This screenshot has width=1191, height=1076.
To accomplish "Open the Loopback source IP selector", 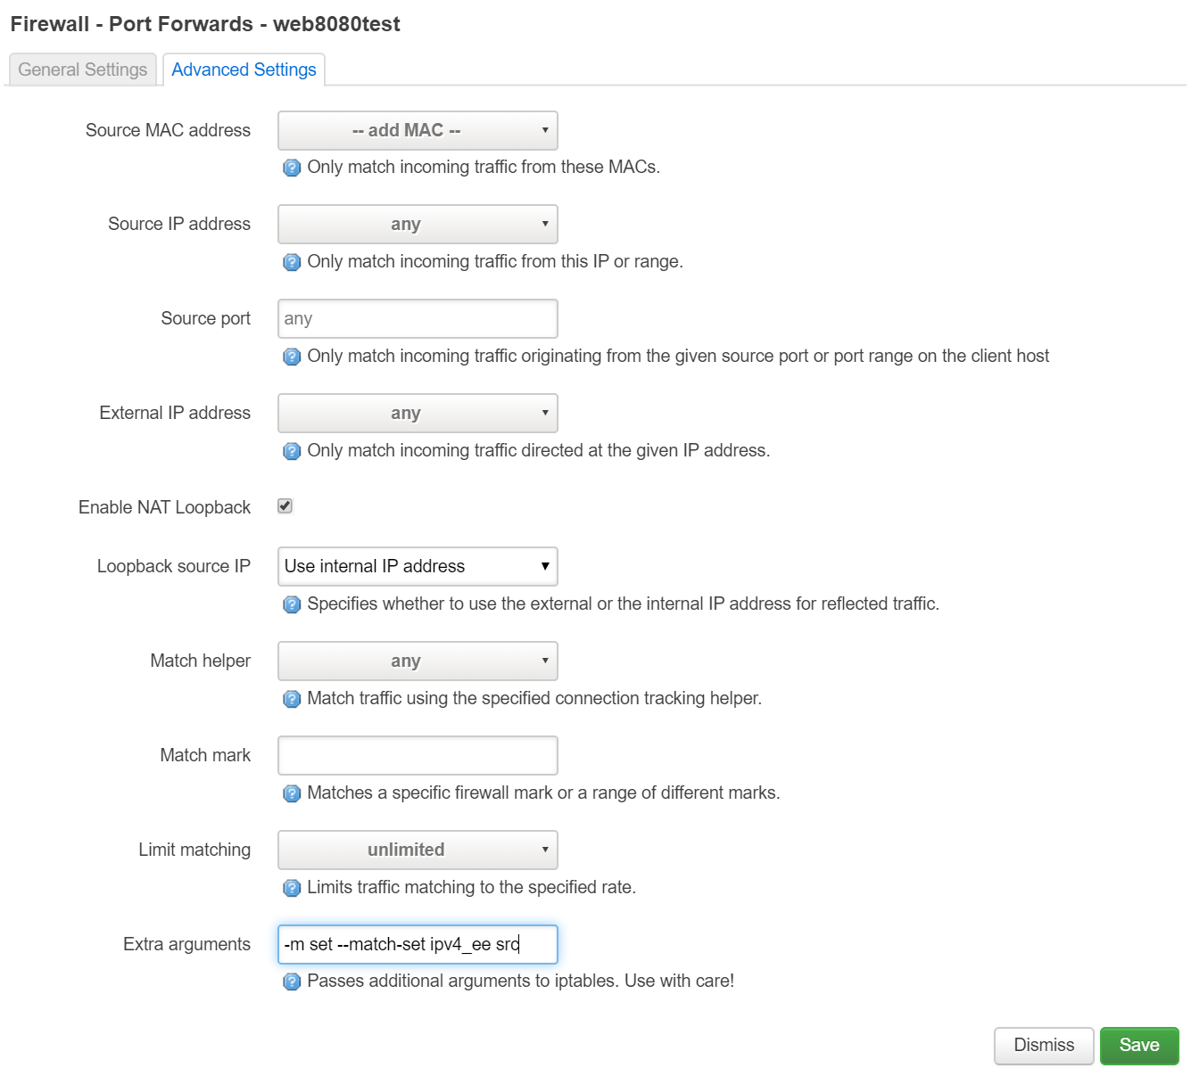I will (x=417, y=566).
